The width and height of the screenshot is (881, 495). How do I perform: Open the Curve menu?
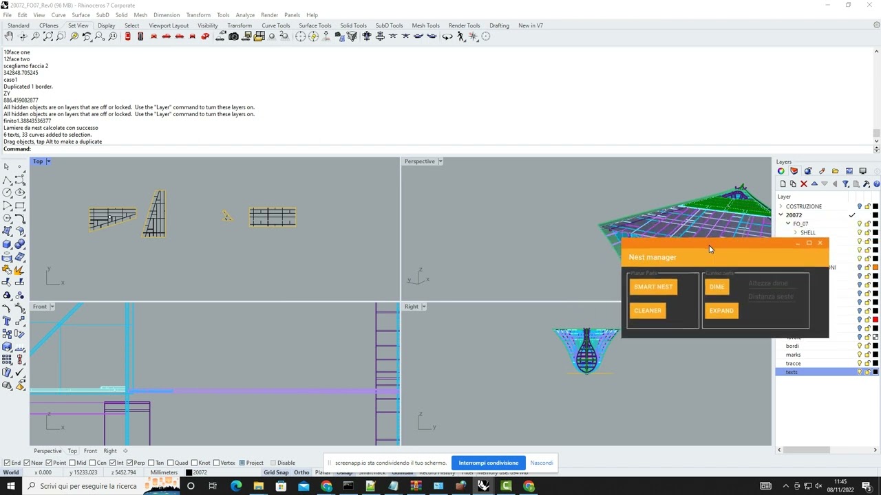click(x=59, y=14)
